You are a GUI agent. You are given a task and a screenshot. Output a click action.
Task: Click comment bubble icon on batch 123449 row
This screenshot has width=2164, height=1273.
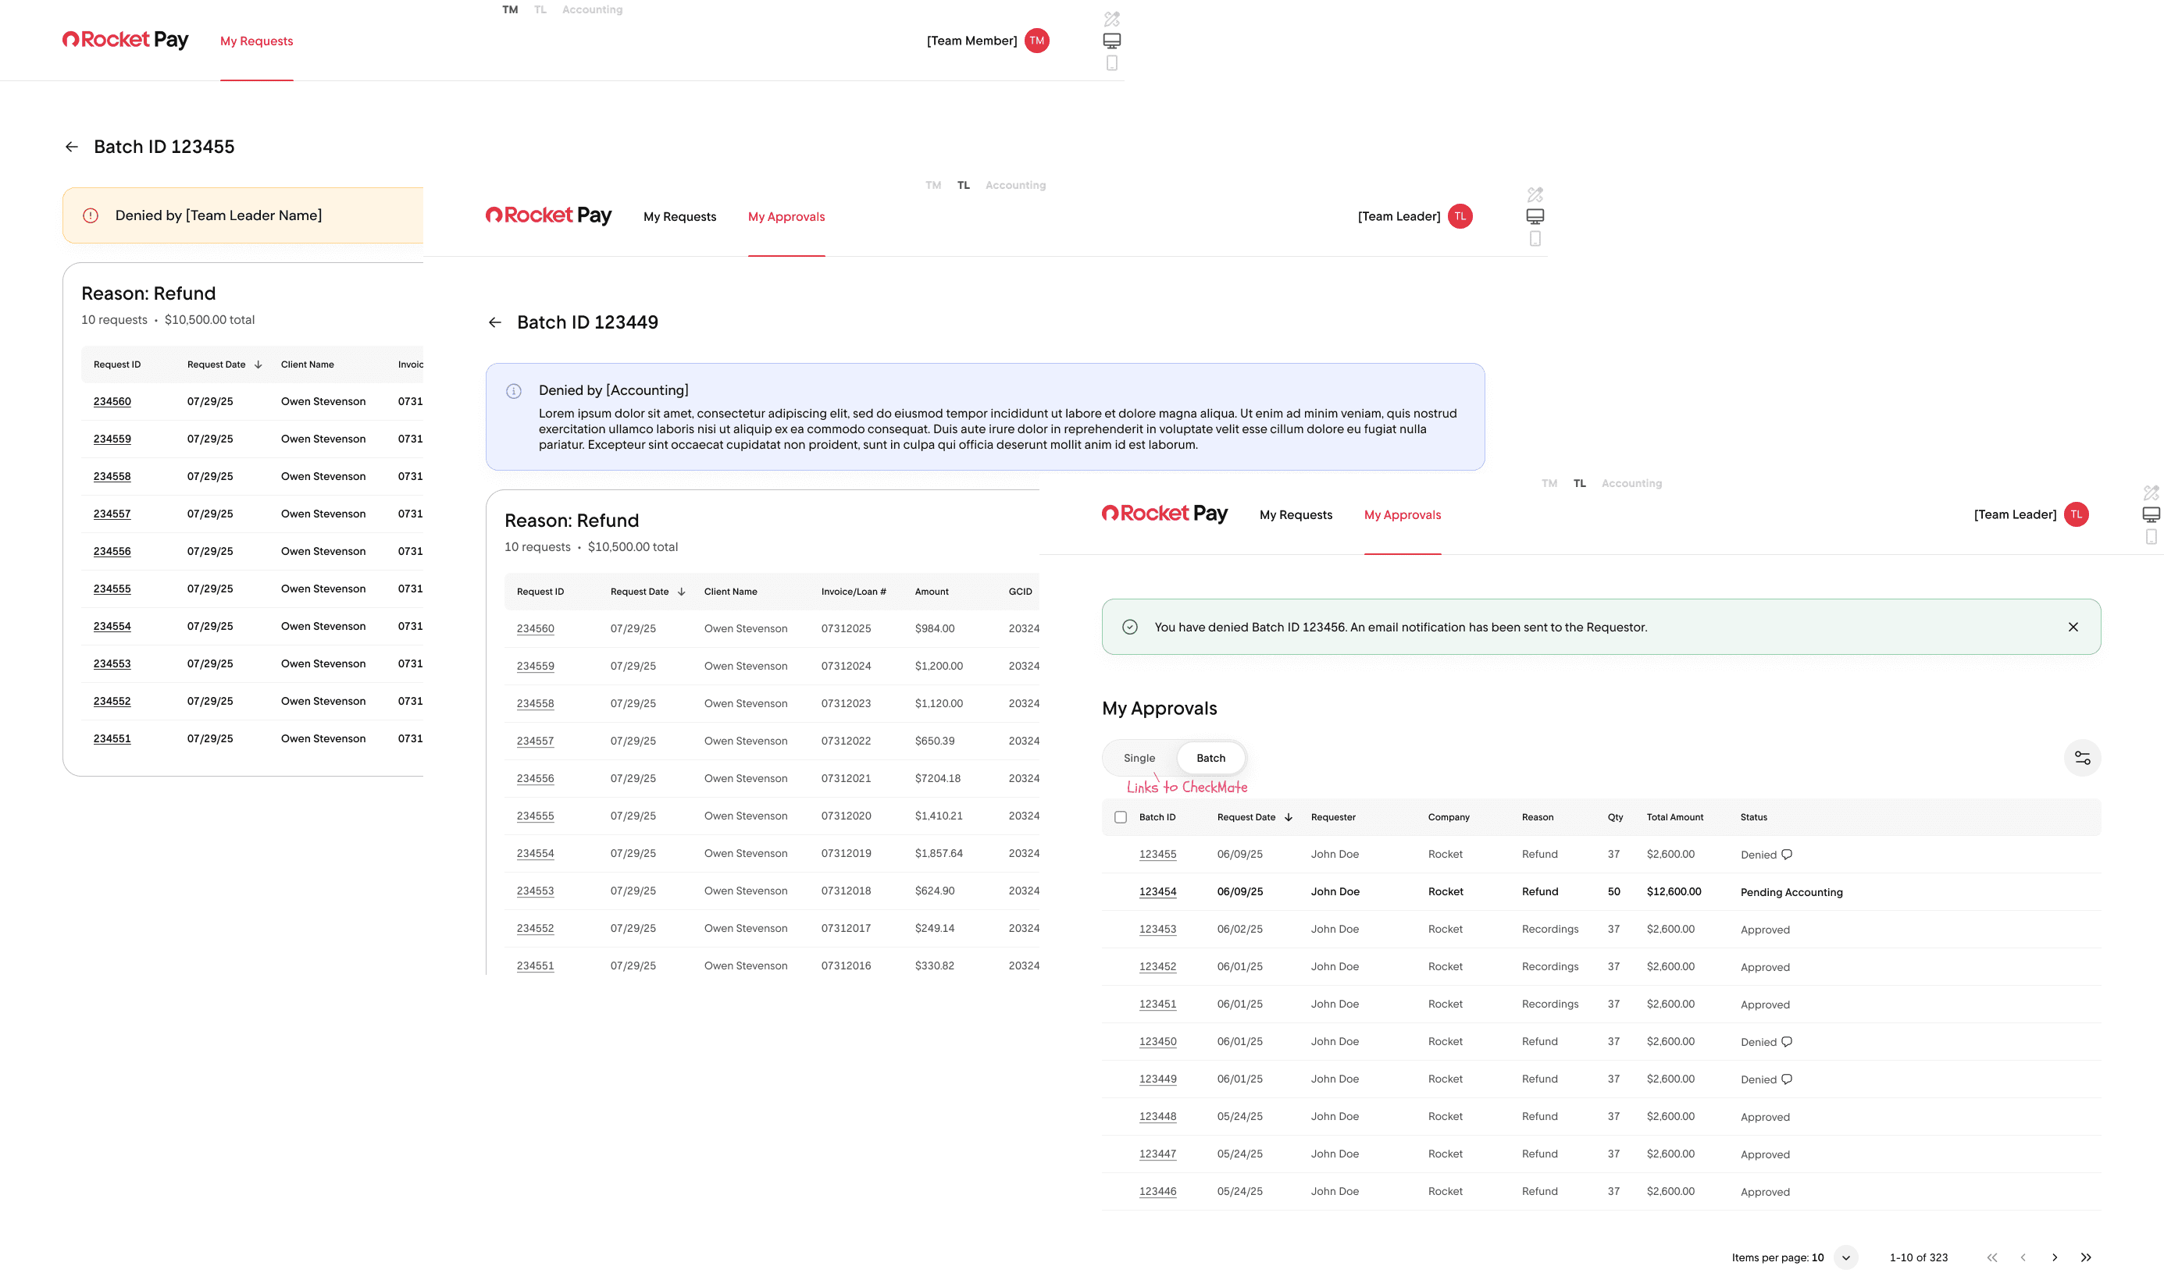[x=1786, y=1079]
